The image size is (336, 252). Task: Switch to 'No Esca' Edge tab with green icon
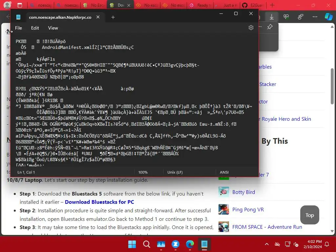(x=94, y=5)
